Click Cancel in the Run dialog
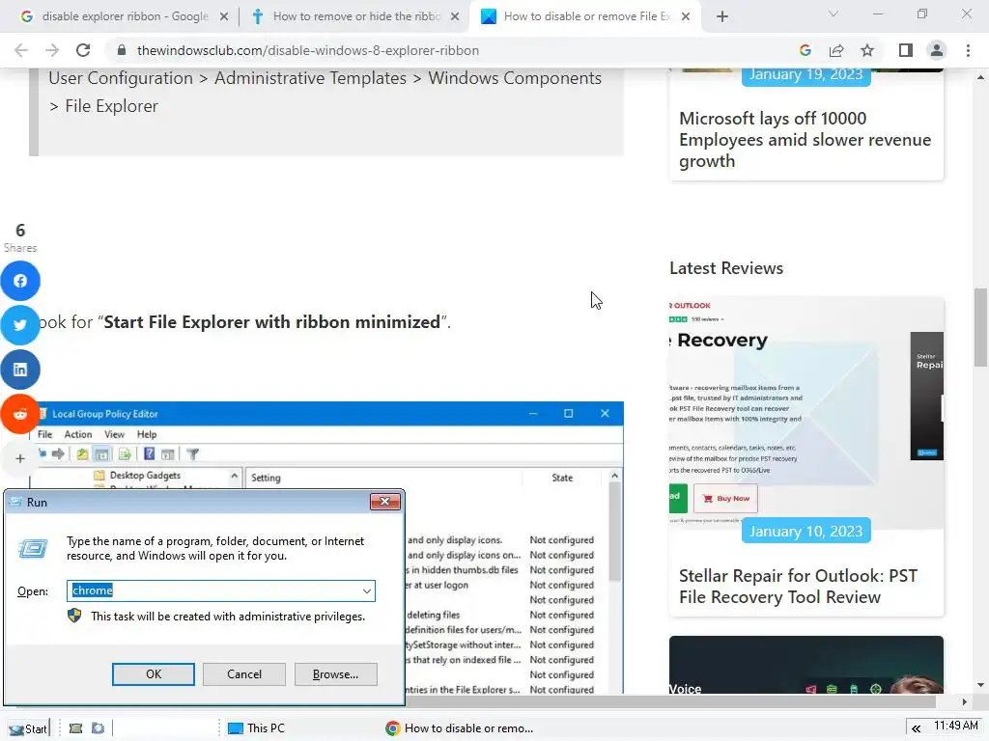This screenshot has height=741, width=989. tap(244, 674)
